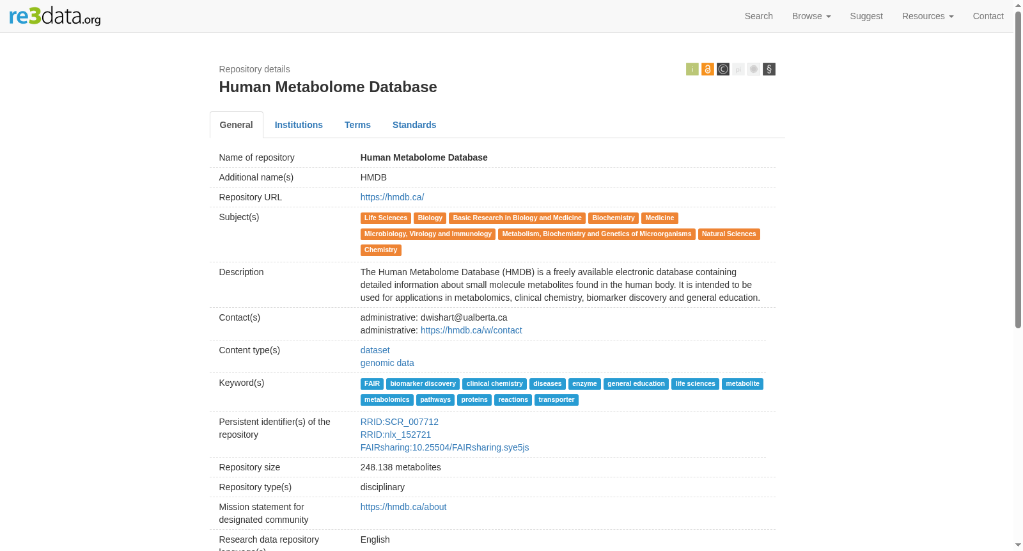The image size is (1023, 551).
Task: Open the Browse dropdown menu
Action: (x=811, y=16)
